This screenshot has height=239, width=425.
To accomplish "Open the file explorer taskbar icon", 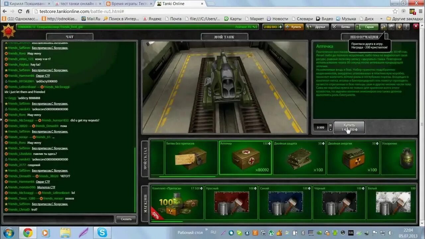I will (x=65, y=233).
